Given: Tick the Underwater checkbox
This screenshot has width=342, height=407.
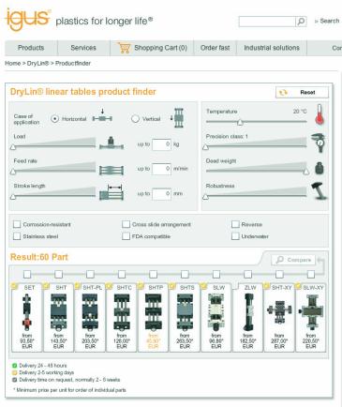Looking at the screenshot, I should pyautogui.click(x=235, y=236).
